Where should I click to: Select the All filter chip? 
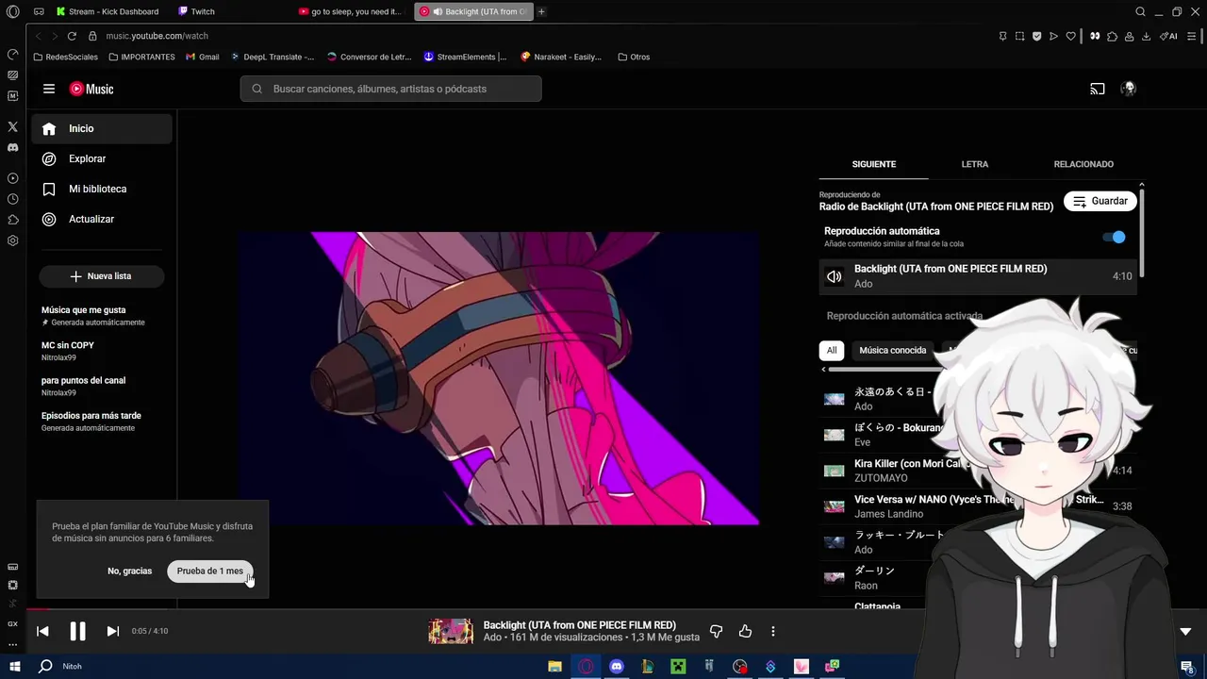pyautogui.click(x=832, y=350)
